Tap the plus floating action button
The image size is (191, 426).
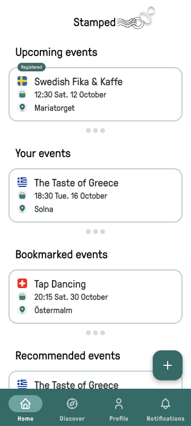[168, 365]
